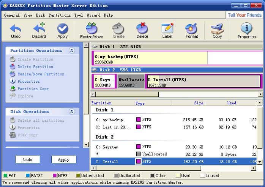The height and width of the screenshot is (187, 265).
Task: Click the Used column header
Action: [x=222, y=103]
